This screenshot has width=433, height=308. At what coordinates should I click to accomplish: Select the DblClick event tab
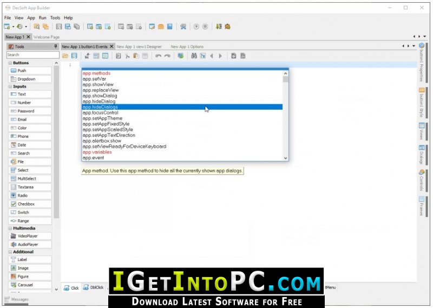coord(93,287)
